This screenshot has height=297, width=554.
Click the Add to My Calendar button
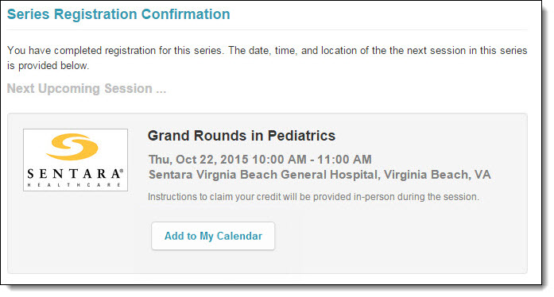(x=213, y=236)
